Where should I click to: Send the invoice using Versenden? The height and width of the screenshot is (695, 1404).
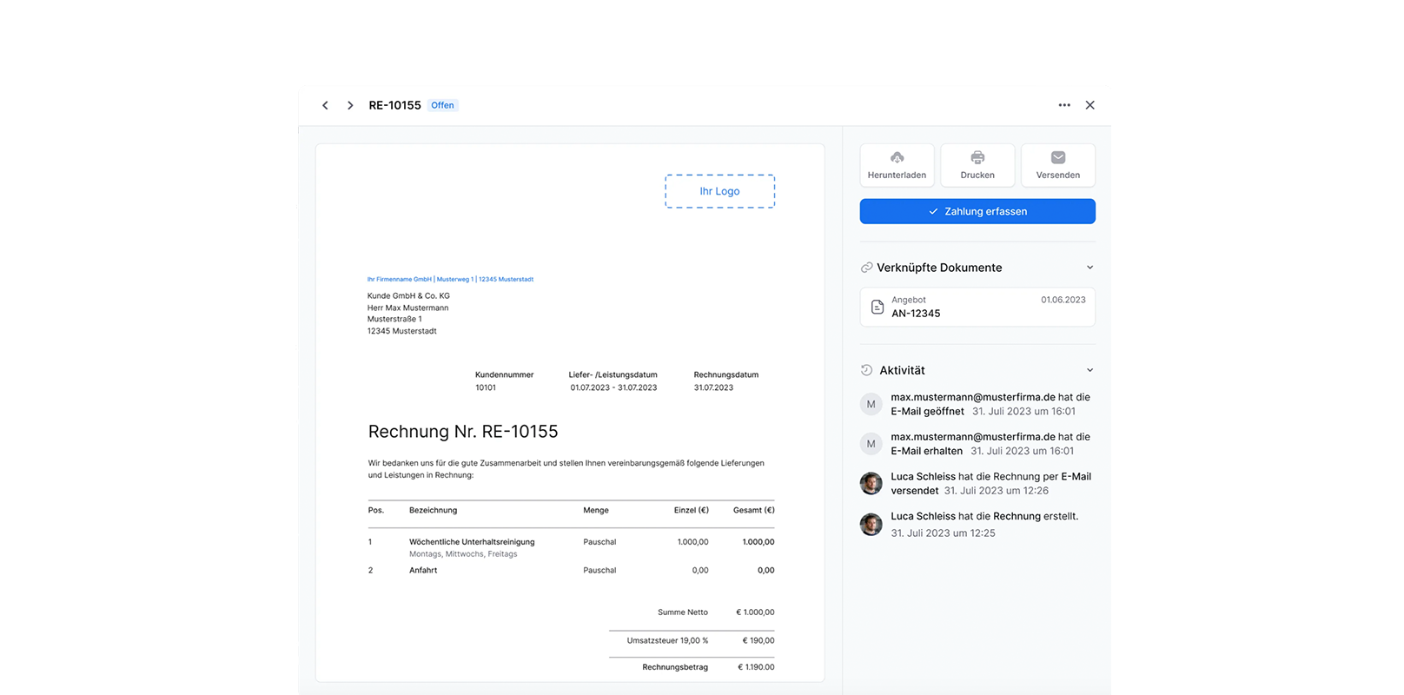1058,165
